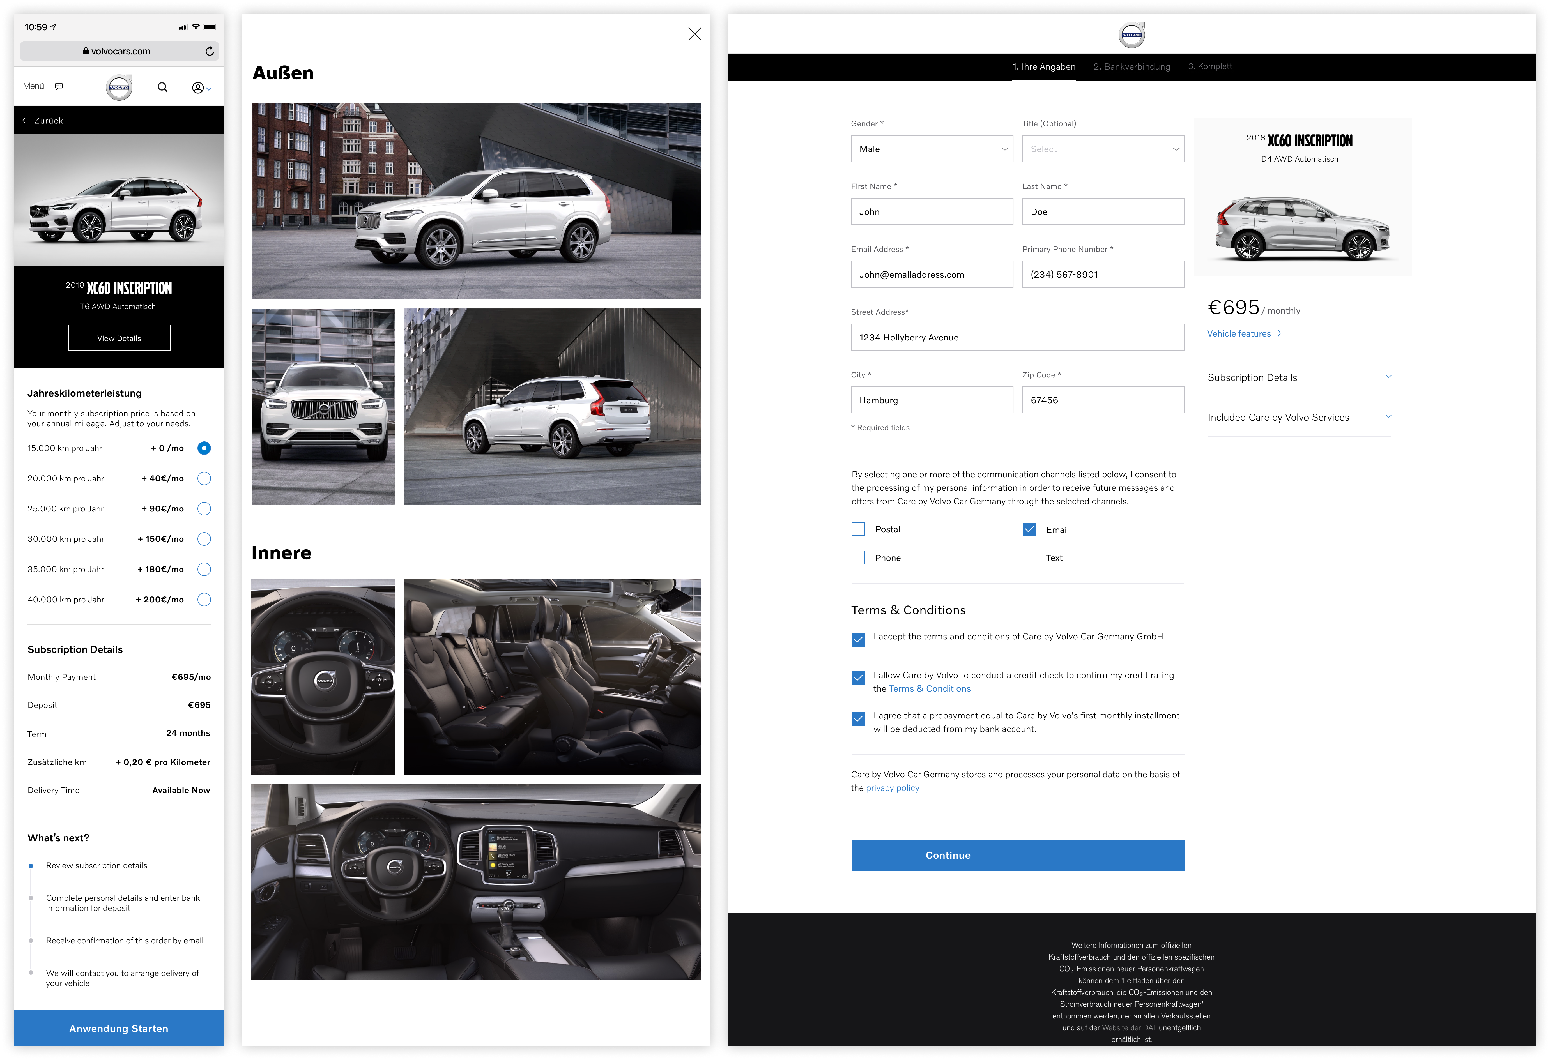Open the steering wheel interior thumbnail
This screenshot has width=1550, height=1060.
(x=323, y=677)
